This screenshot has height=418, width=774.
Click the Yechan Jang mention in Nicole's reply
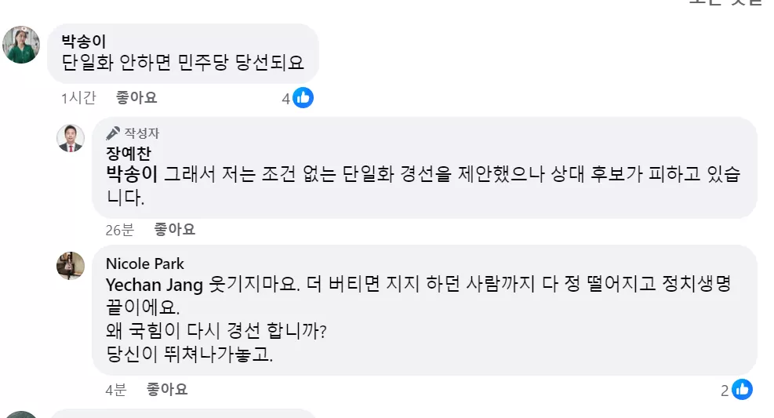coord(154,285)
